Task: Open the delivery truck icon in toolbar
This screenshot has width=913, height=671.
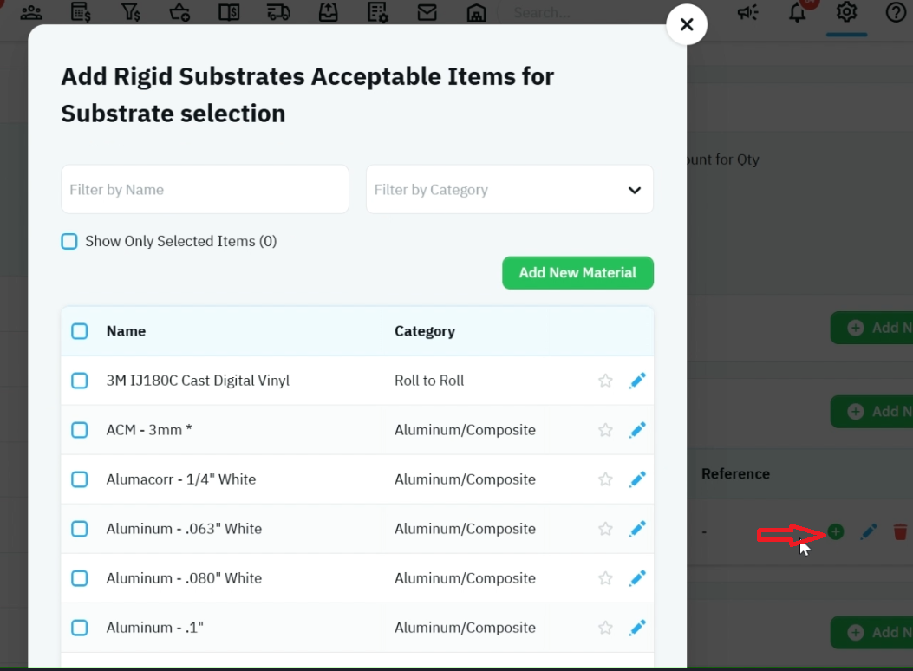Action: click(278, 12)
